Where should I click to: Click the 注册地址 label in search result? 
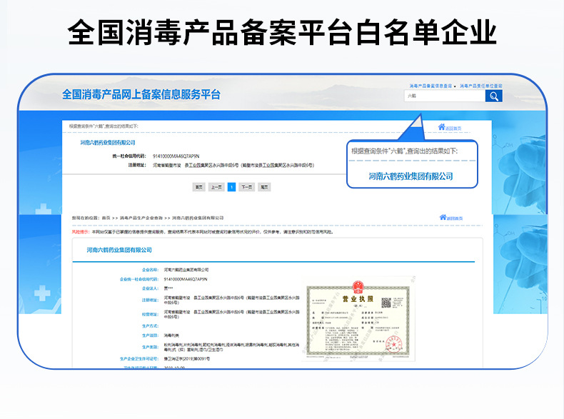[x=137, y=165]
